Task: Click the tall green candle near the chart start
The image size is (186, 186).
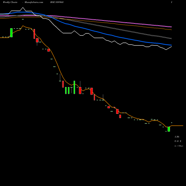Action: coord(11,33)
